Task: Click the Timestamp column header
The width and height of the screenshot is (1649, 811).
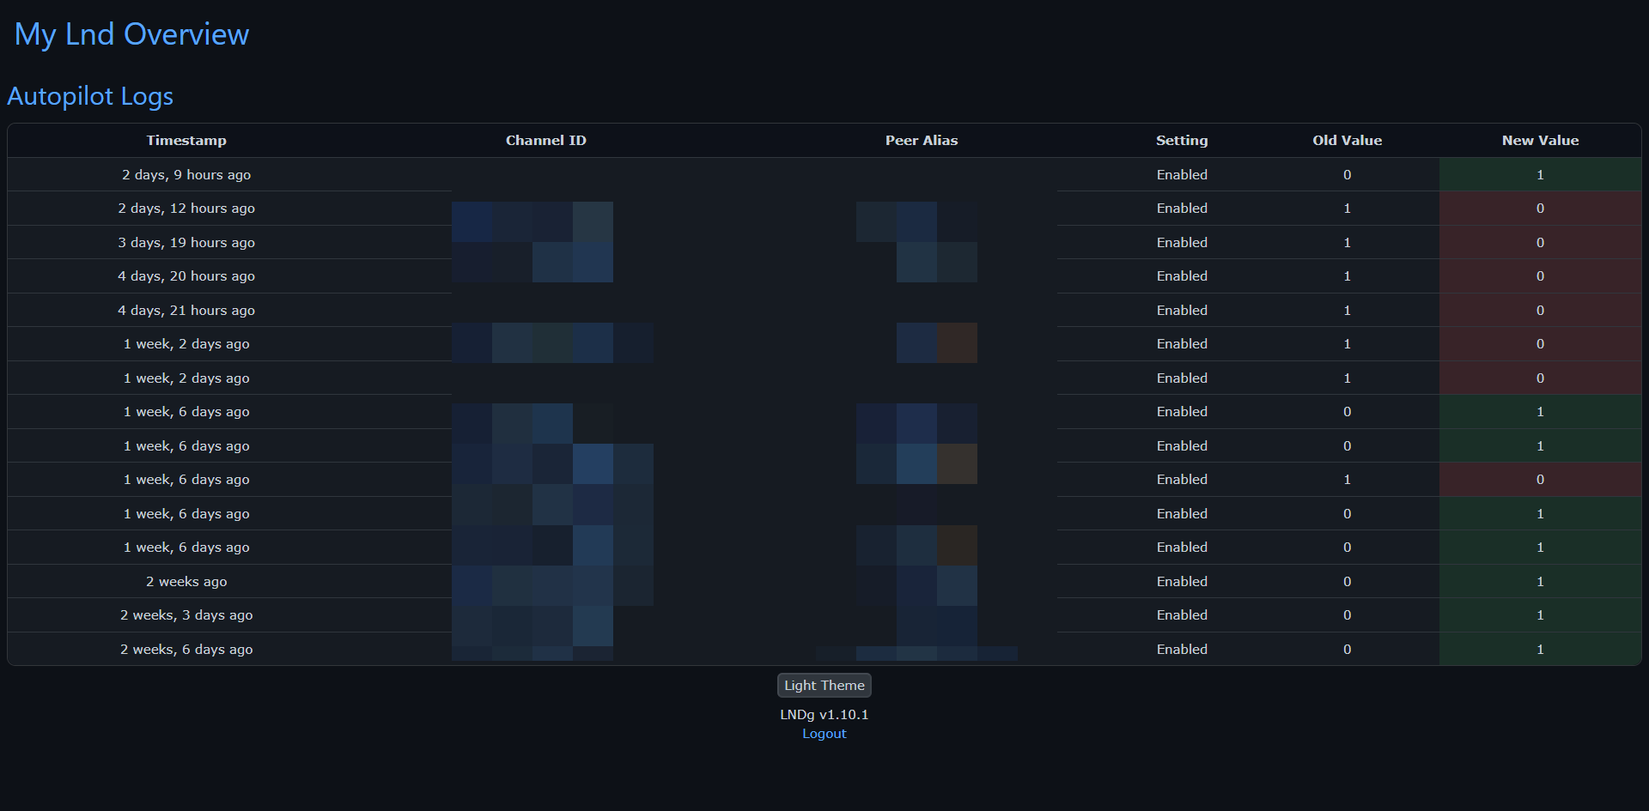Action: pos(186,141)
